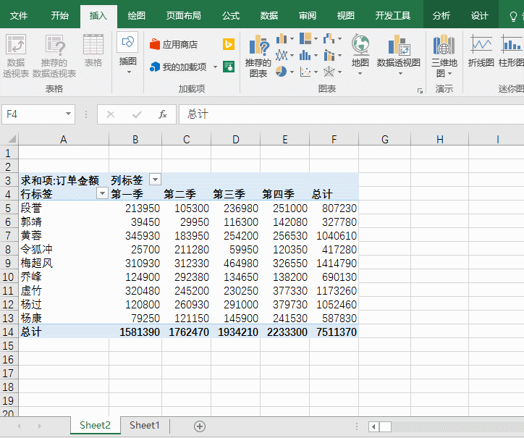The image size is (524, 438).
Task: Switch to the Draw (绘图) tab
Action: coord(137,16)
